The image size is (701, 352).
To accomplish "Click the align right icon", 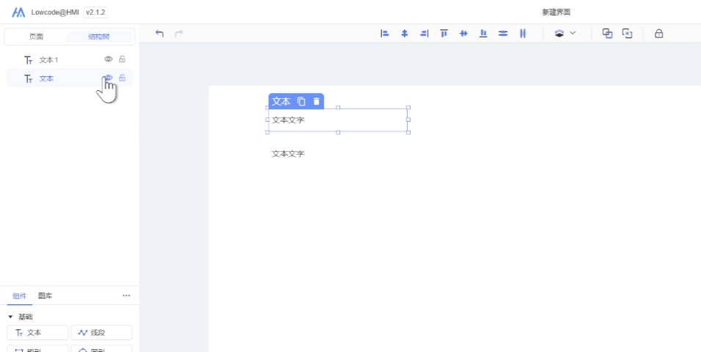I will 424,34.
